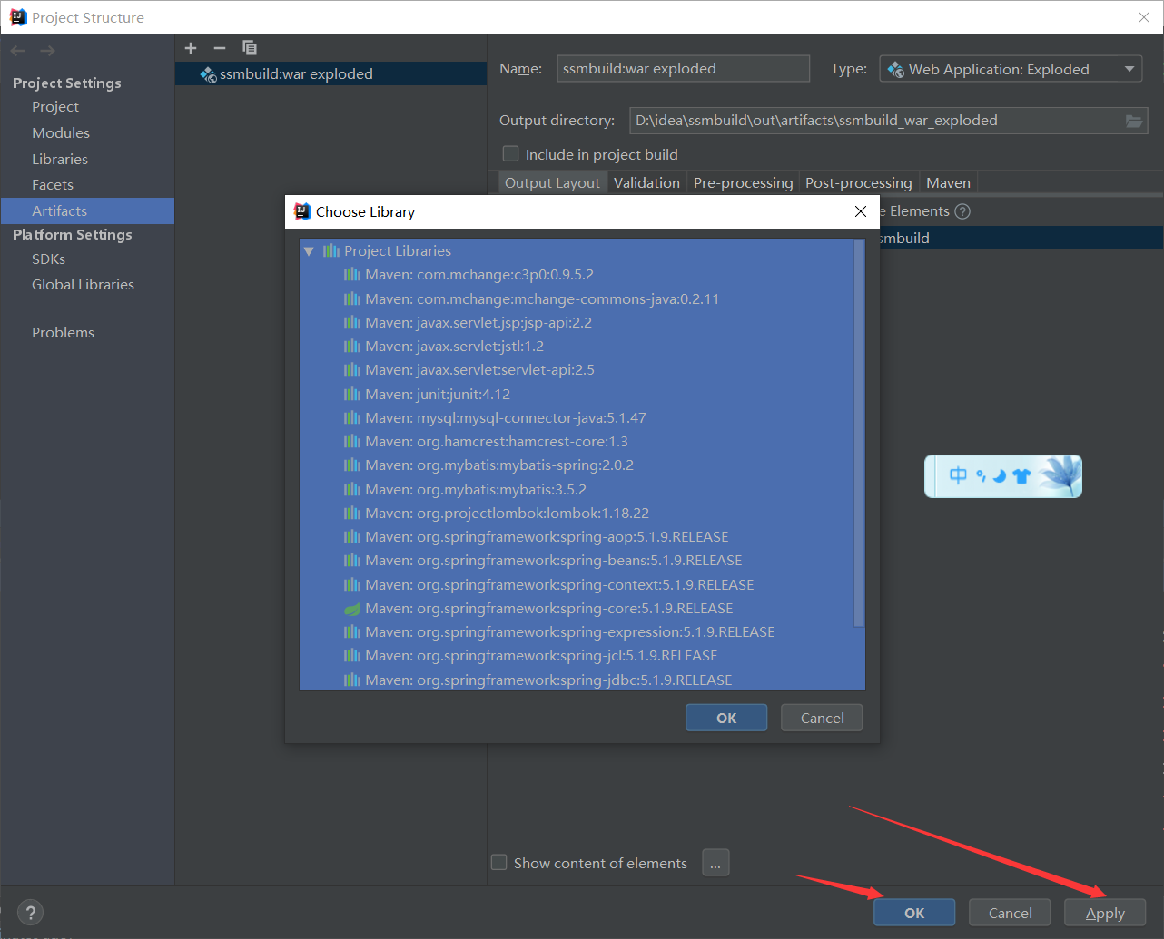The image size is (1164, 939).
Task: Switch to the Maven tab
Action: pyautogui.click(x=948, y=182)
